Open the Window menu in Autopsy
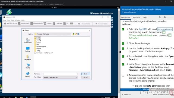The height and width of the screenshot is (98, 174). click(x=18, y=20)
